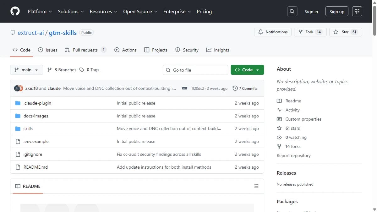The image size is (377, 212).
Task: Click the README.md file icon
Action: point(18,167)
